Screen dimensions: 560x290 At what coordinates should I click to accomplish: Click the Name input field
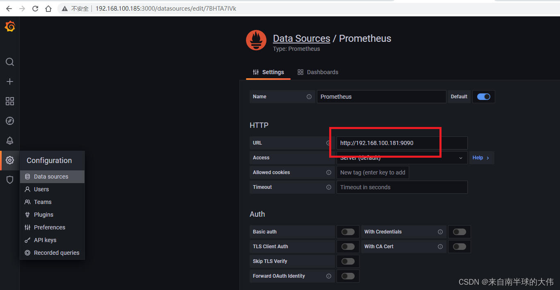381,97
